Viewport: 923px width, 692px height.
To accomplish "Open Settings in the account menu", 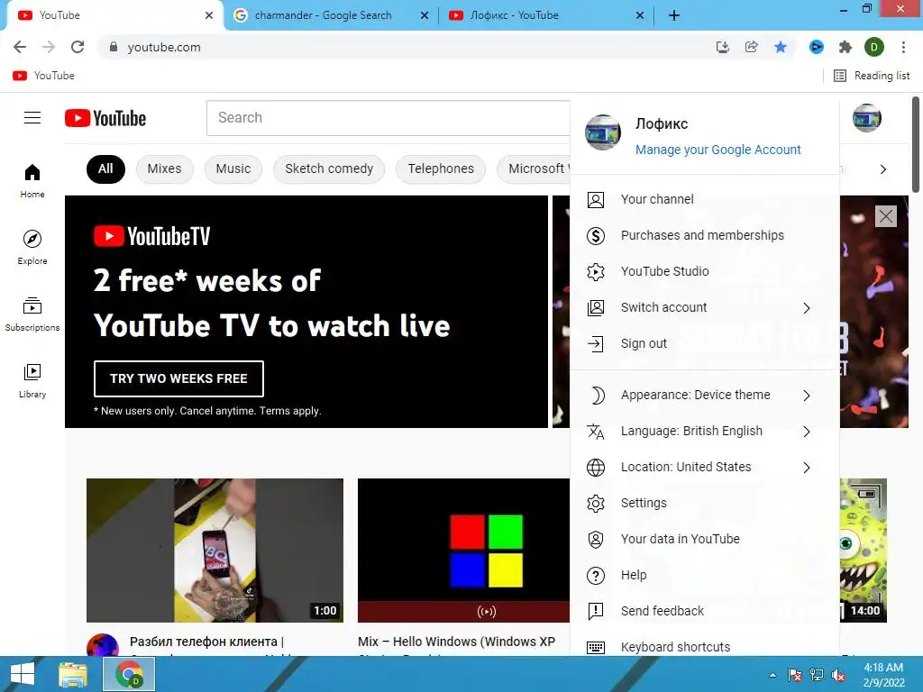I will 704,503.
